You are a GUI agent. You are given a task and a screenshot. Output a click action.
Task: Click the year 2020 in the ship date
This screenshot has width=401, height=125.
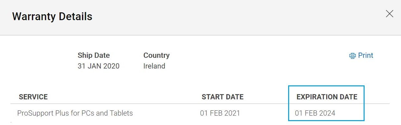111,66
